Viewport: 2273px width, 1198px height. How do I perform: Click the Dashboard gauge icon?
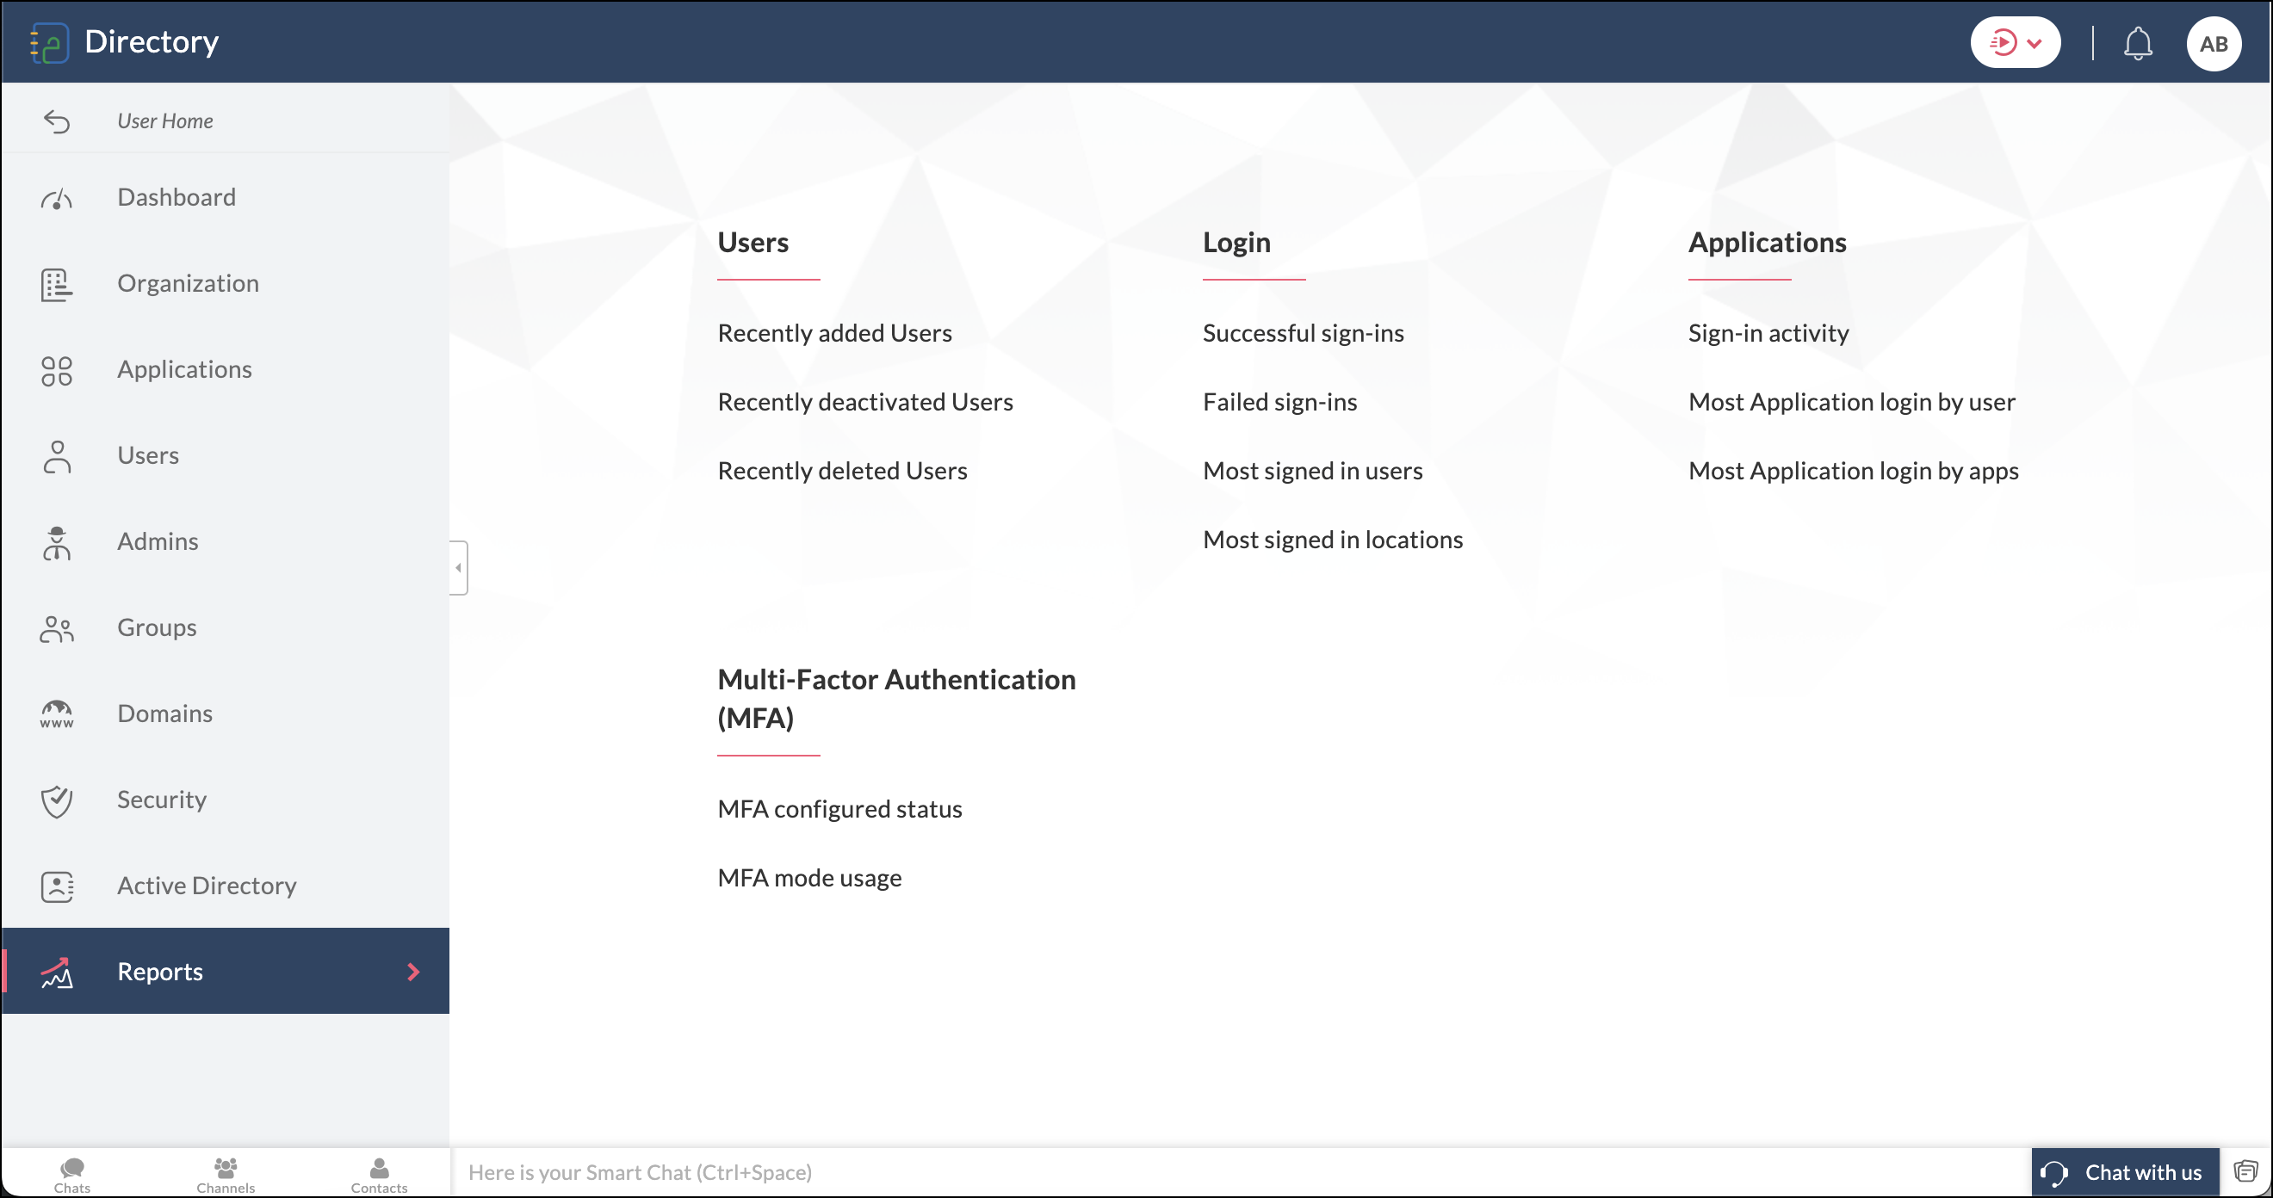tap(57, 199)
